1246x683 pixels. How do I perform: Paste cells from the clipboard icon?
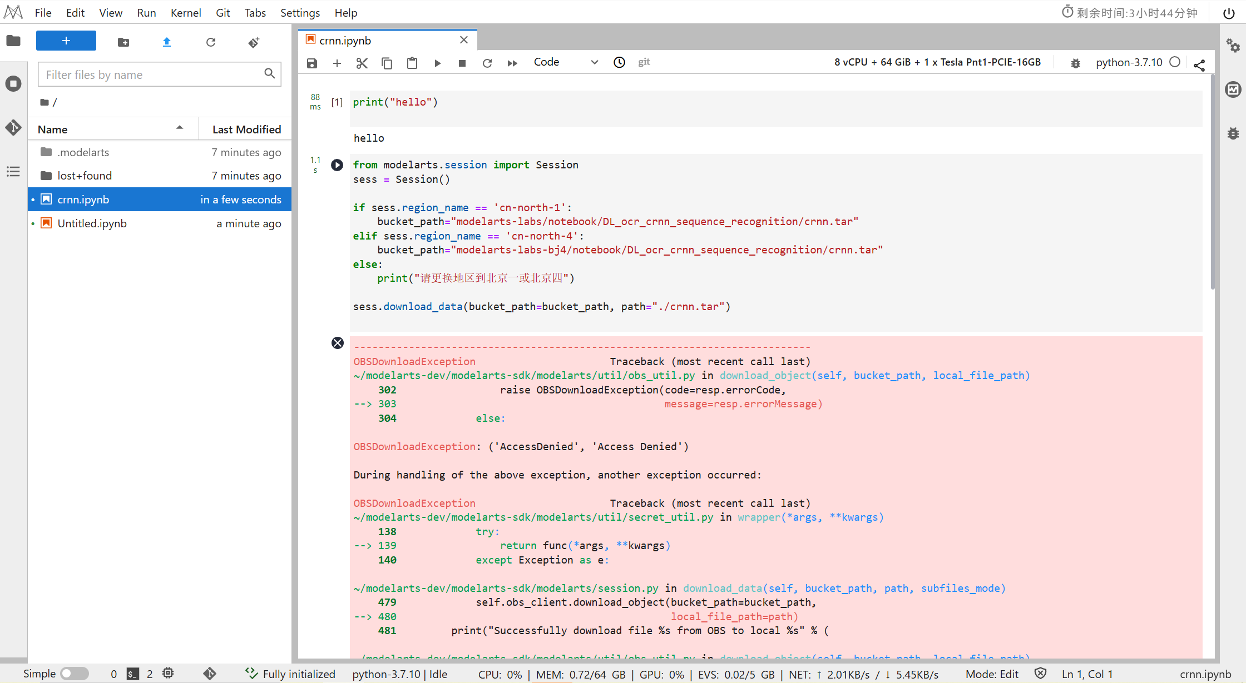pyautogui.click(x=412, y=63)
